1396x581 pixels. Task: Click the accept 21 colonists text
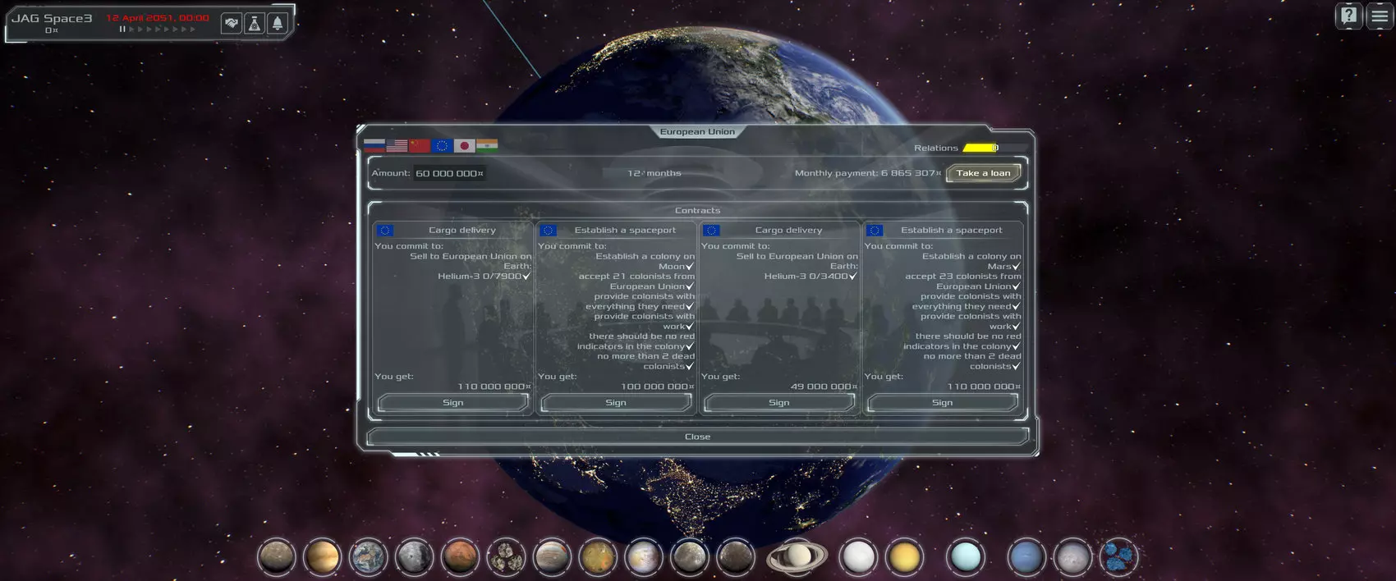coord(636,281)
